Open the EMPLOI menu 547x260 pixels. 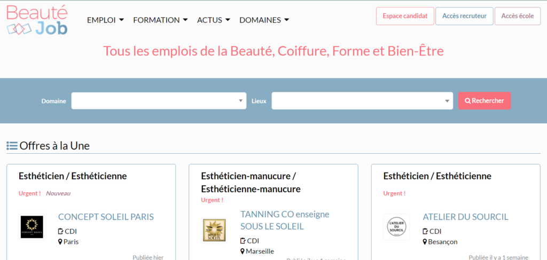pyautogui.click(x=105, y=20)
